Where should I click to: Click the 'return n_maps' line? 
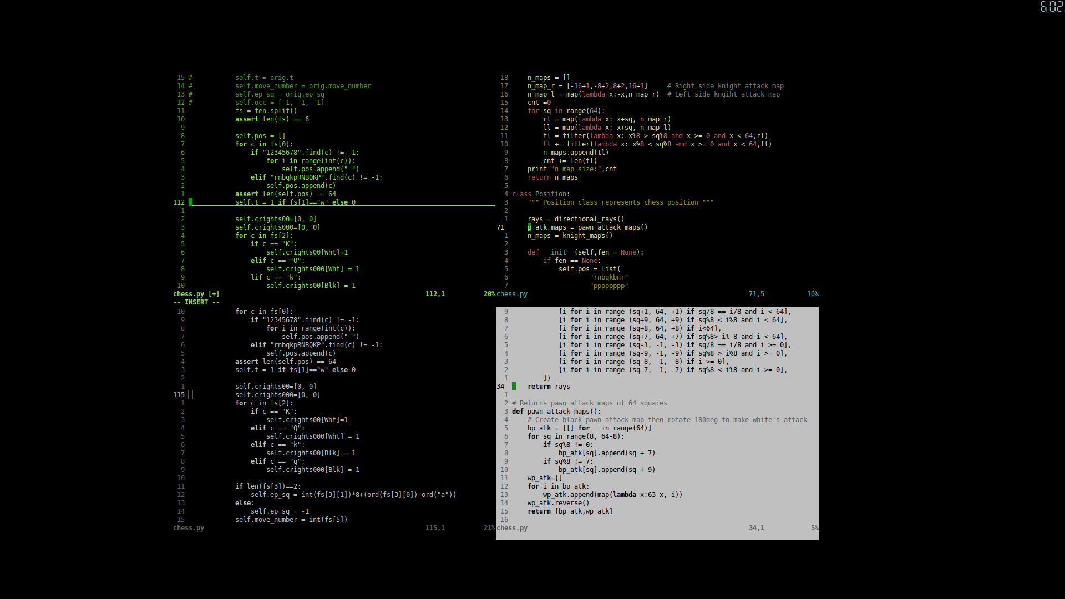click(x=552, y=177)
